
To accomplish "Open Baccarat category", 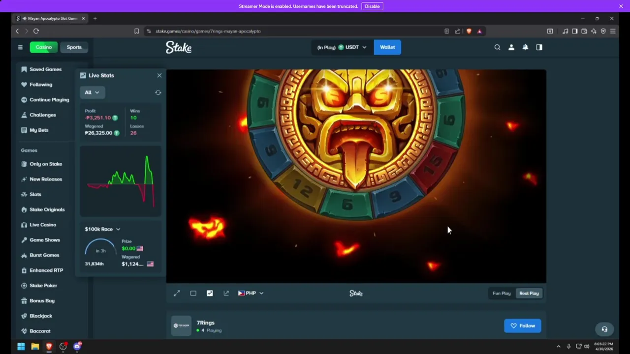I will [x=40, y=331].
